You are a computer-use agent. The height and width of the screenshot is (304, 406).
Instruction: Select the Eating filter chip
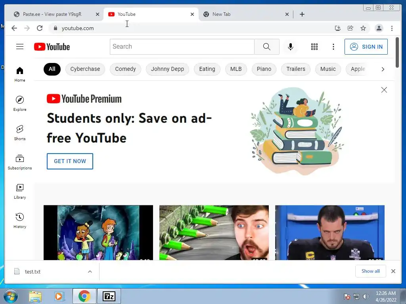tap(207, 69)
